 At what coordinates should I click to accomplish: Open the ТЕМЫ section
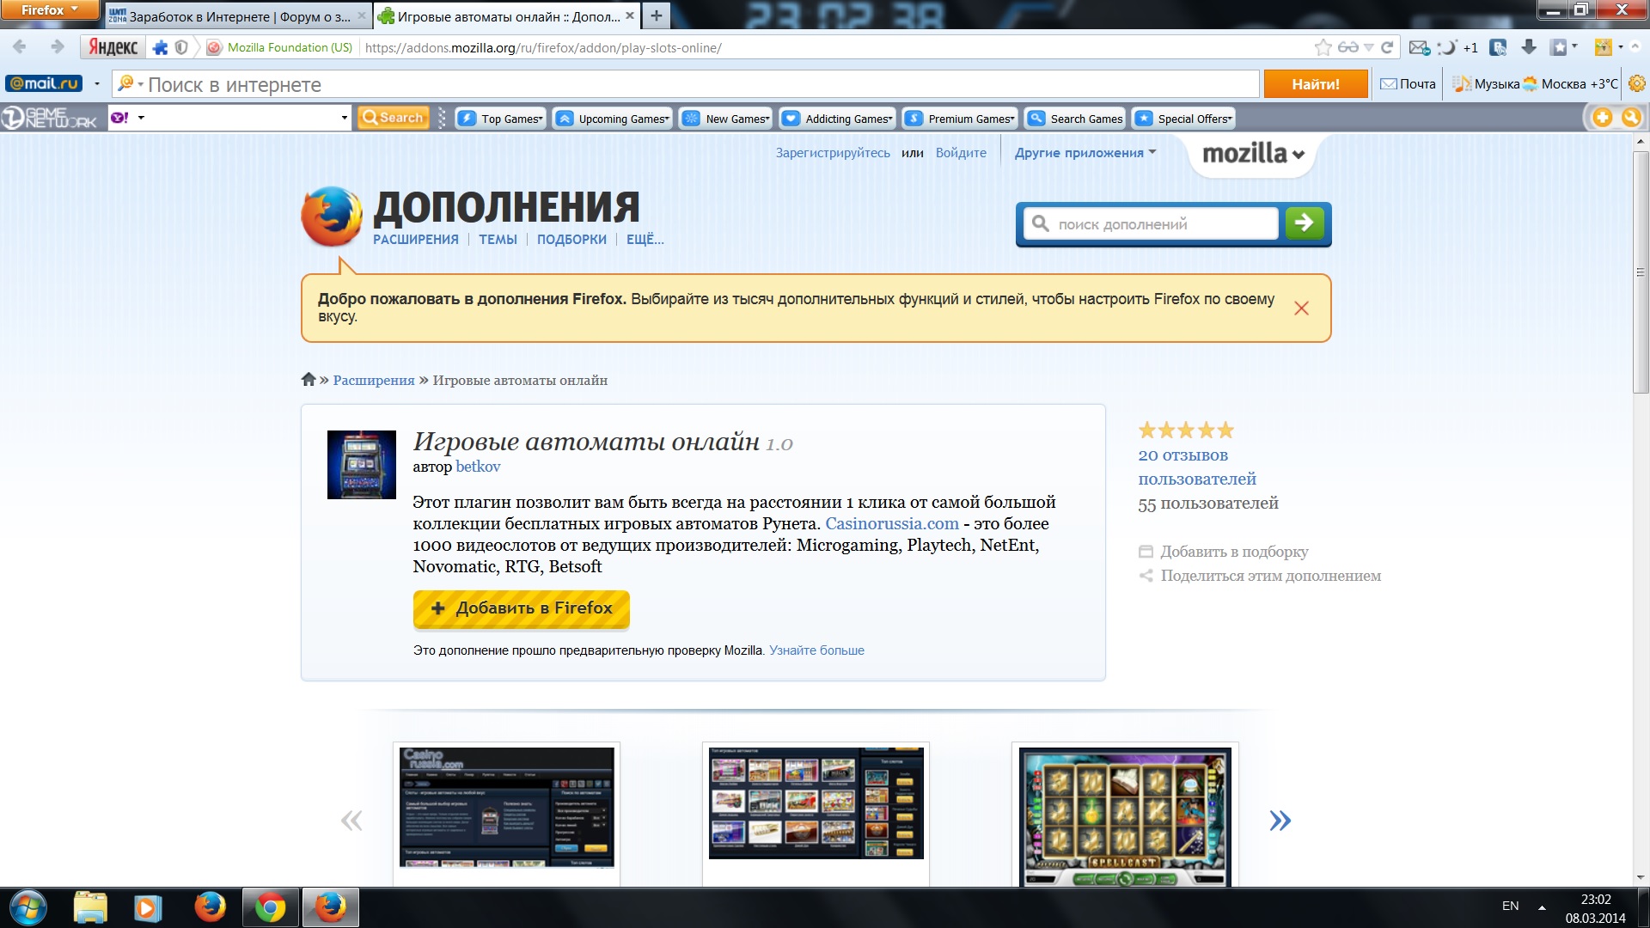coord(498,240)
